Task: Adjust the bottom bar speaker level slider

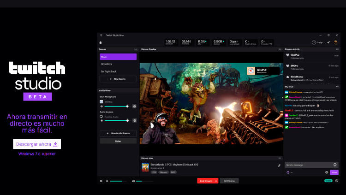Action: point(144,181)
